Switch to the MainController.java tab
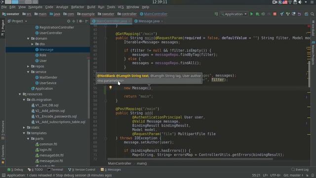 click(112, 21)
